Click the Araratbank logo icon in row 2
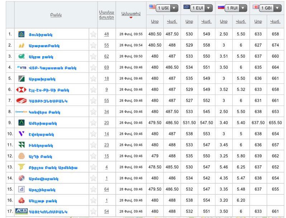This screenshot has width=286, height=218. coord(22,45)
